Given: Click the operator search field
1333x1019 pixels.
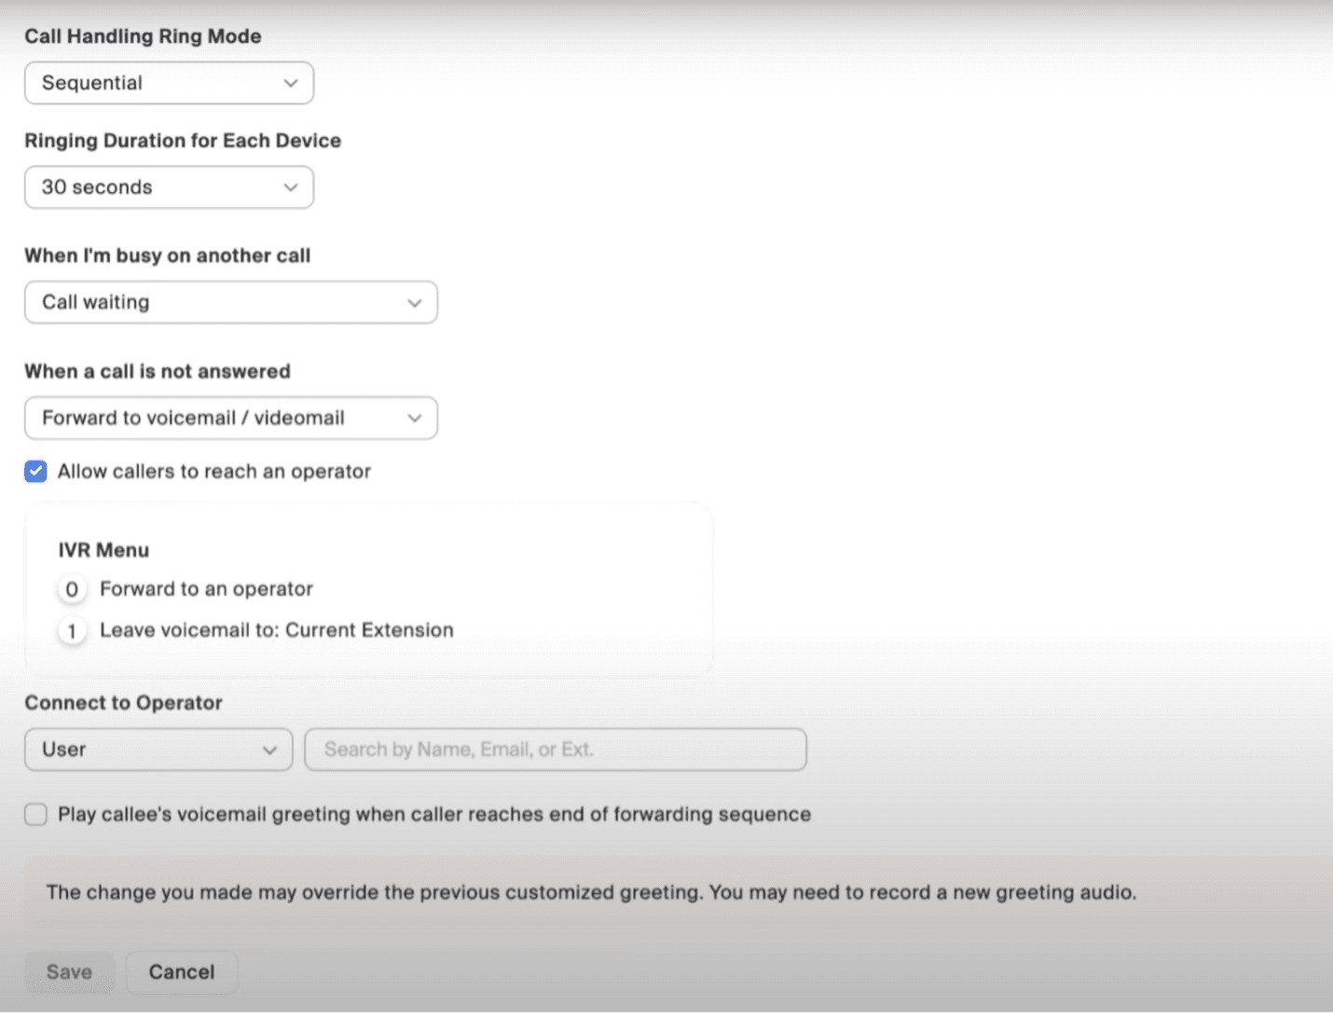Looking at the screenshot, I should [x=555, y=750].
